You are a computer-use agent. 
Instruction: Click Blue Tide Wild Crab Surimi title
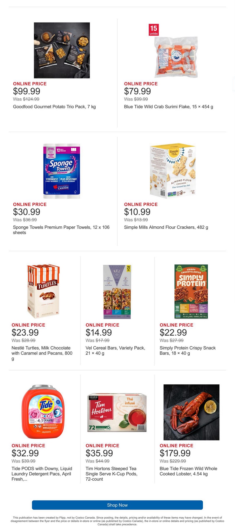tap(169, 107)
